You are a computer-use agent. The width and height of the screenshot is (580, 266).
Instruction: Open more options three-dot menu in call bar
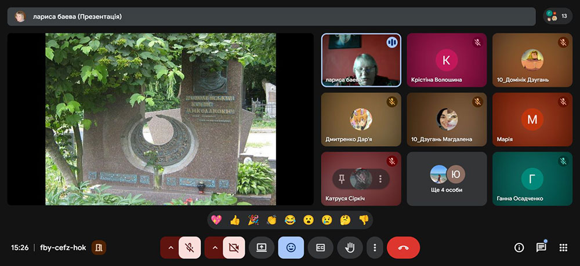coord(375,247)
